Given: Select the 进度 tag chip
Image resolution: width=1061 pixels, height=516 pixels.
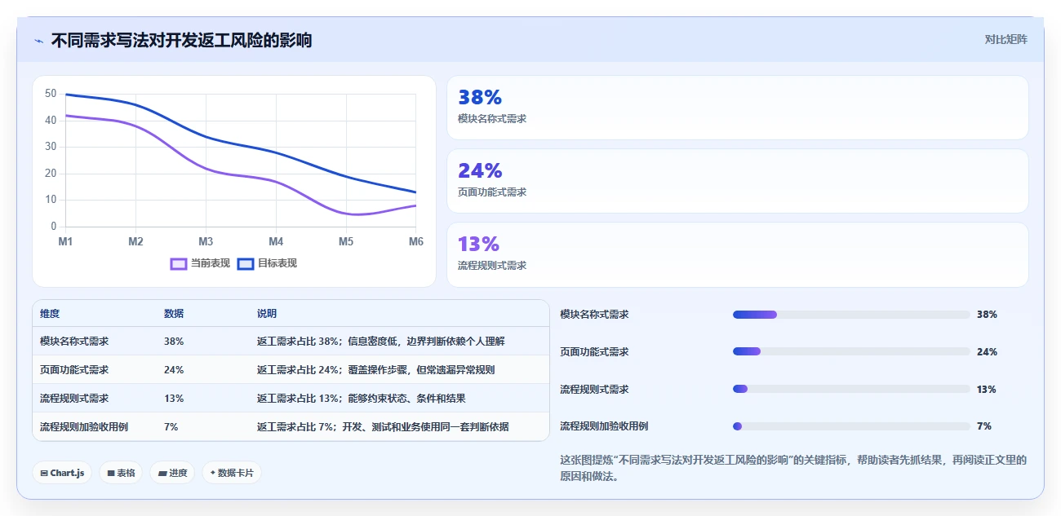Looking at the screenshot, I should [x=172, y=473].
